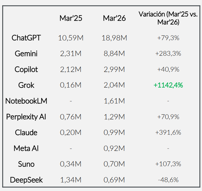Select Claude's +391,6% variation
The width and height of the screenshot is (202, 191).
point(168,132)
